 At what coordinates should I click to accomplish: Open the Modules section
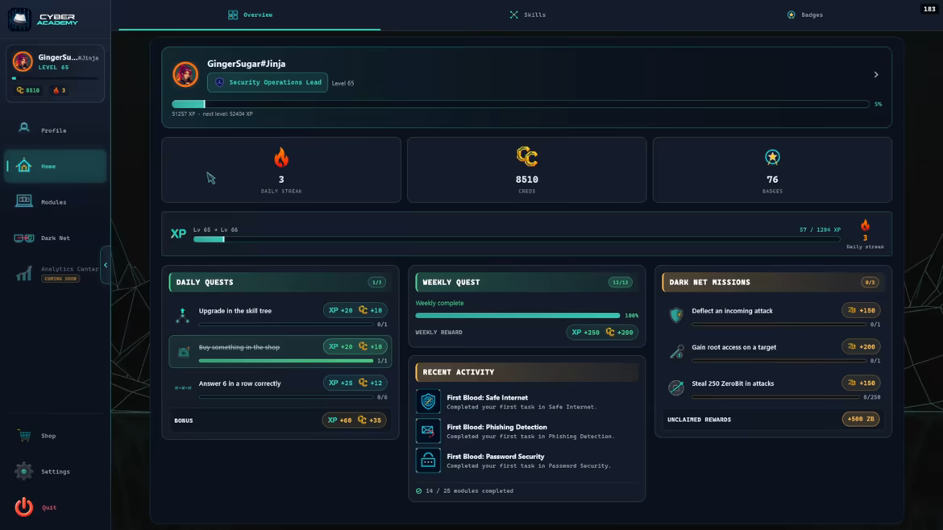click(55, 202)
